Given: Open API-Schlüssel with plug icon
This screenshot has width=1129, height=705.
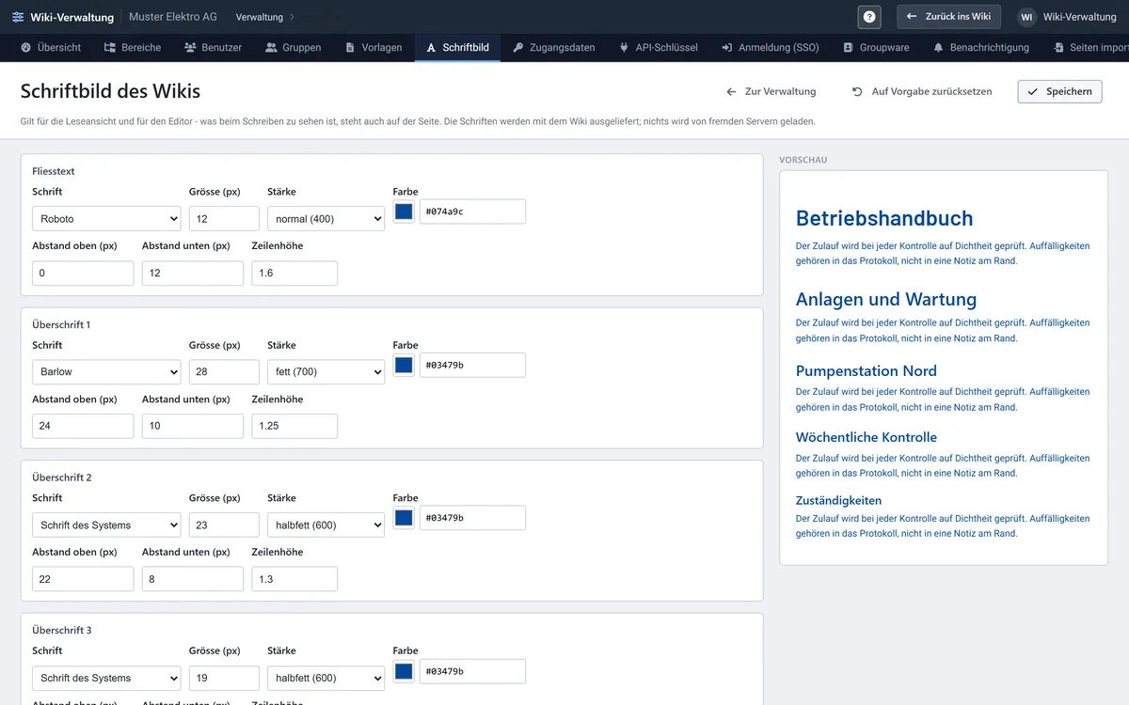Looking at the screenshot, I should (659, 47).
